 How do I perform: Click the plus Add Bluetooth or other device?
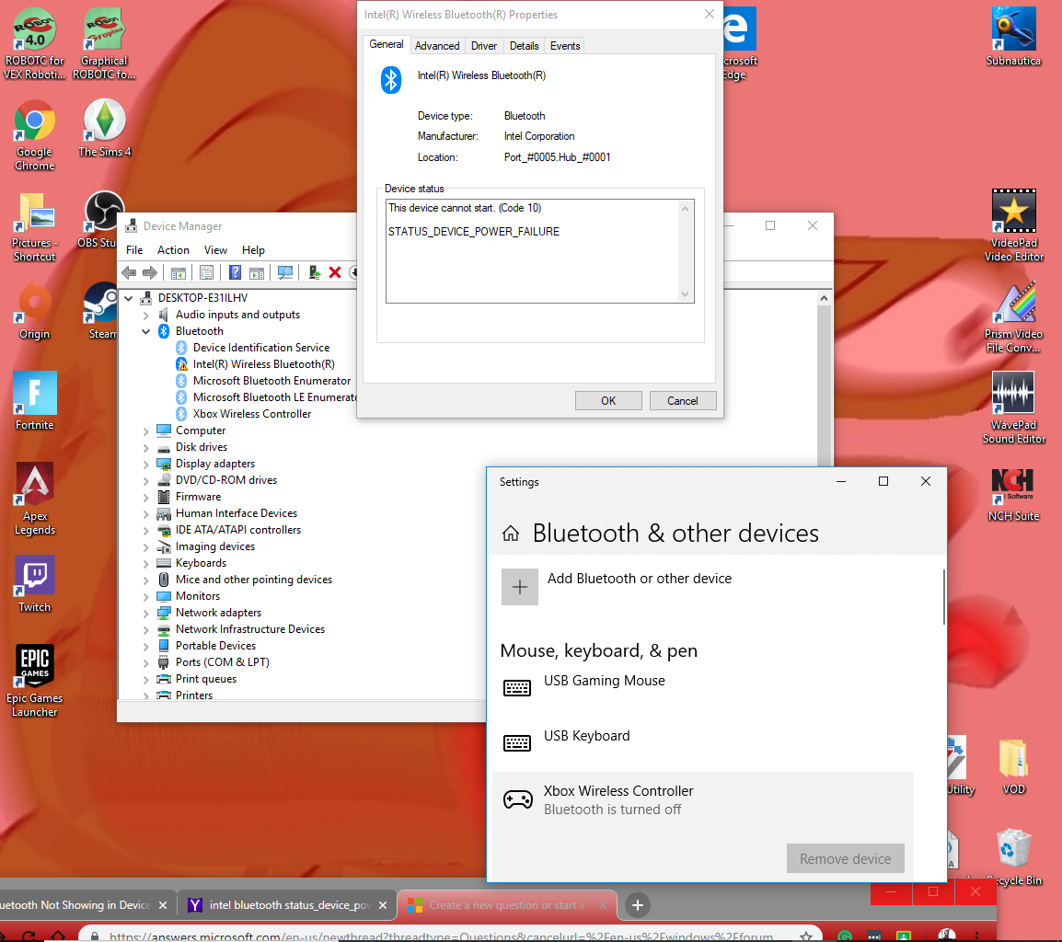(x=519, y=587)
